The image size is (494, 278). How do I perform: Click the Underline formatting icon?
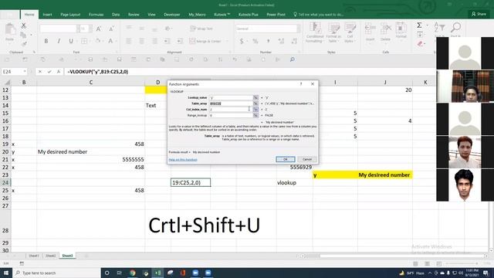[71, 41]
